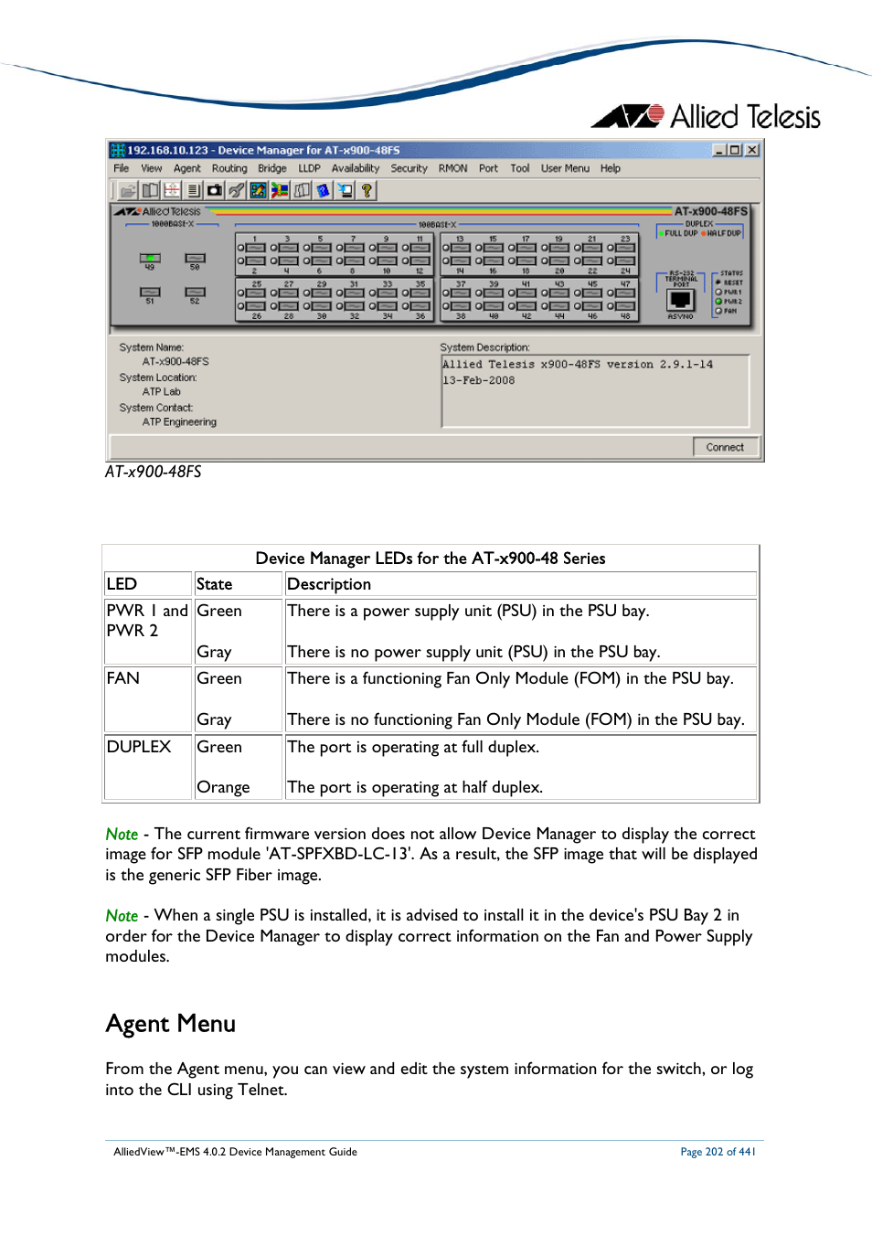Click the PWR1 status LED
872x1235 pixels.
[718, 293]
